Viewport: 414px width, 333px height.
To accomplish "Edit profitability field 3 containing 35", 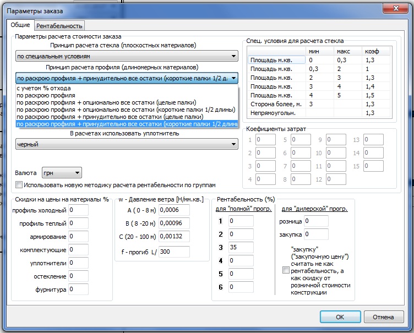I will point(241,248).
